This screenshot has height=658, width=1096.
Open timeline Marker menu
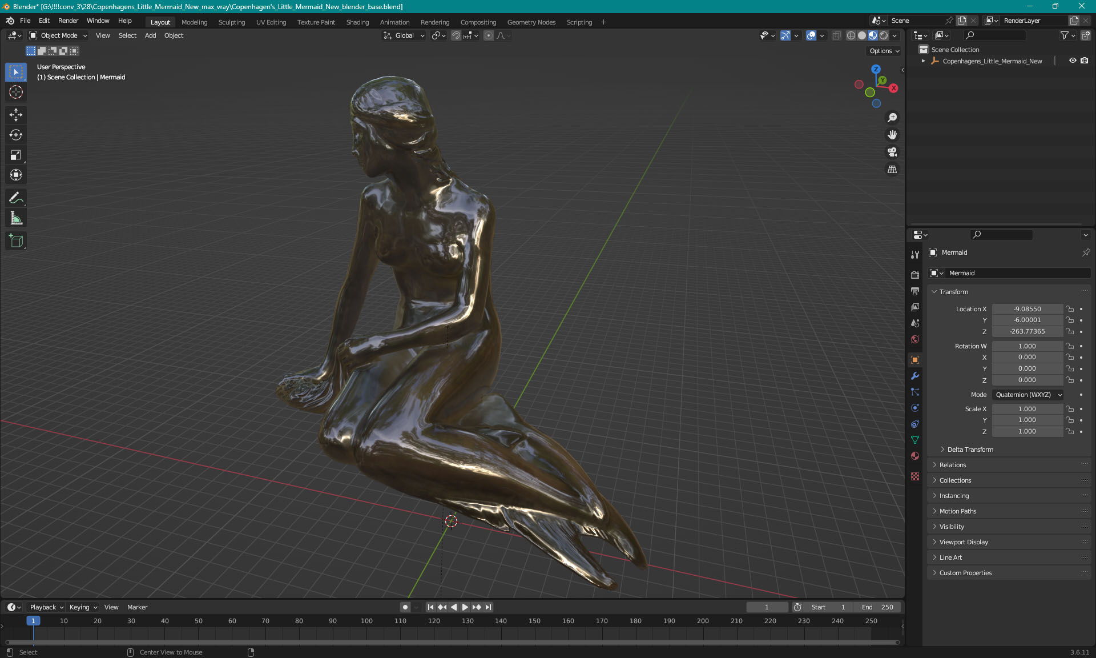[x=137, y=607]
